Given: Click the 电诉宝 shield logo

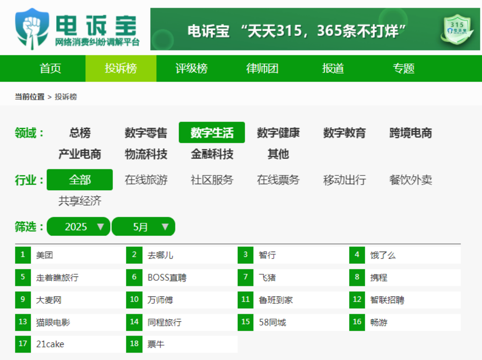Looking at the screenshot, I should coord(32,29).
